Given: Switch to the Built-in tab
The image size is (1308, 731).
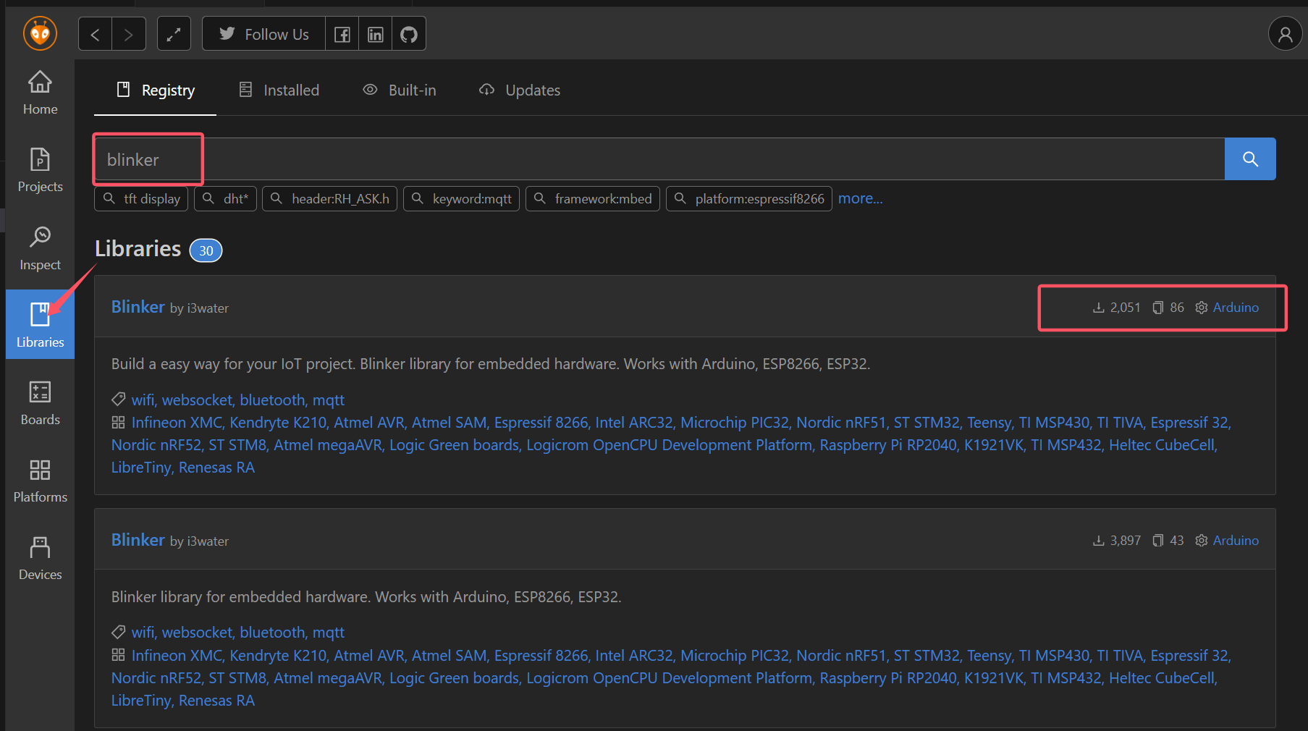Looking at the screenshot, I should point(400,90).
